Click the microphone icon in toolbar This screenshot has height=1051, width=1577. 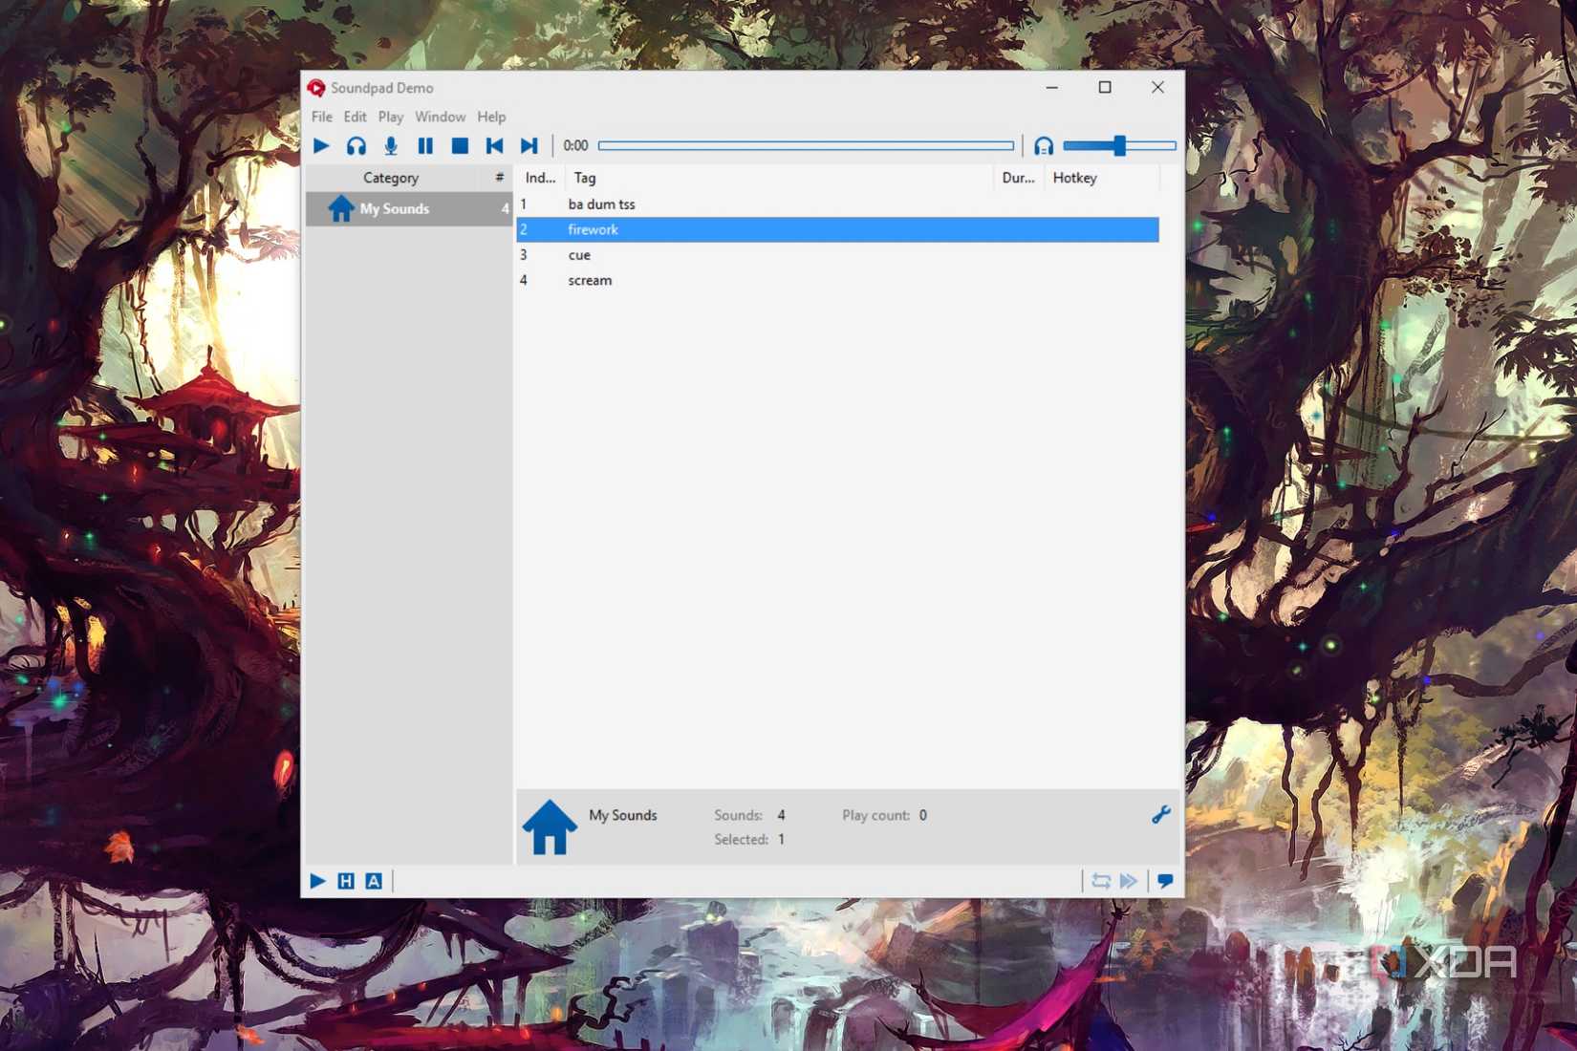(x=391, y=146)
